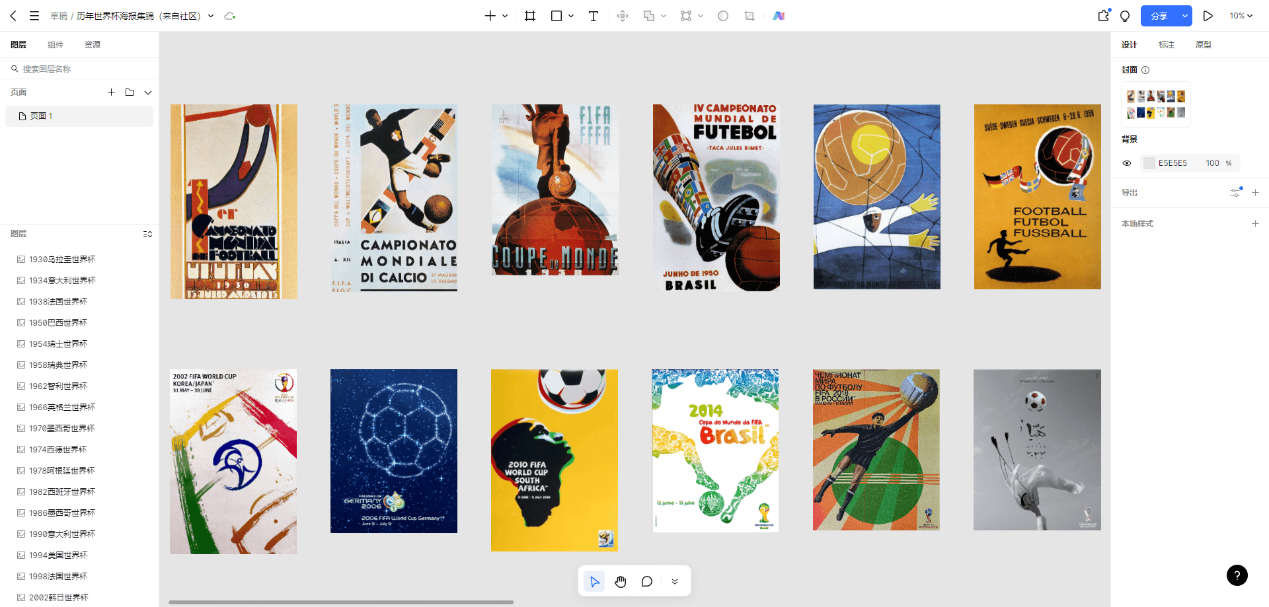Switch to the 组件 tab
This screenshot has width=1269, height=607.
[56, 45]
